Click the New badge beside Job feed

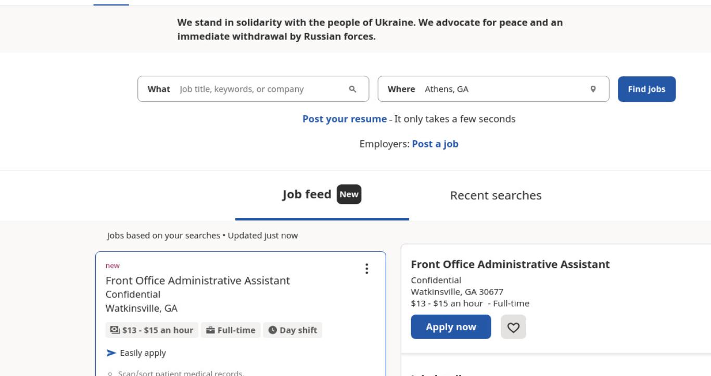349,195
